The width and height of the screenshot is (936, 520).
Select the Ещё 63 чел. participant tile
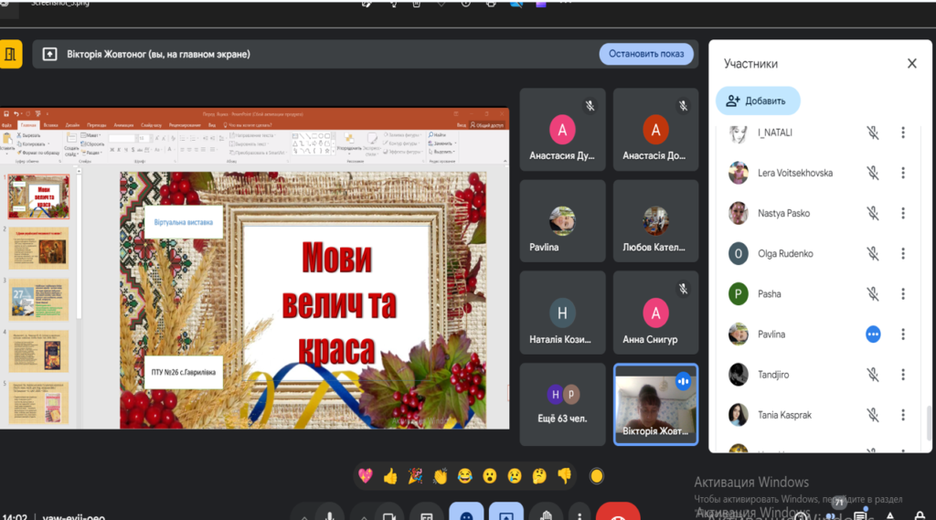tap(562, 404)
